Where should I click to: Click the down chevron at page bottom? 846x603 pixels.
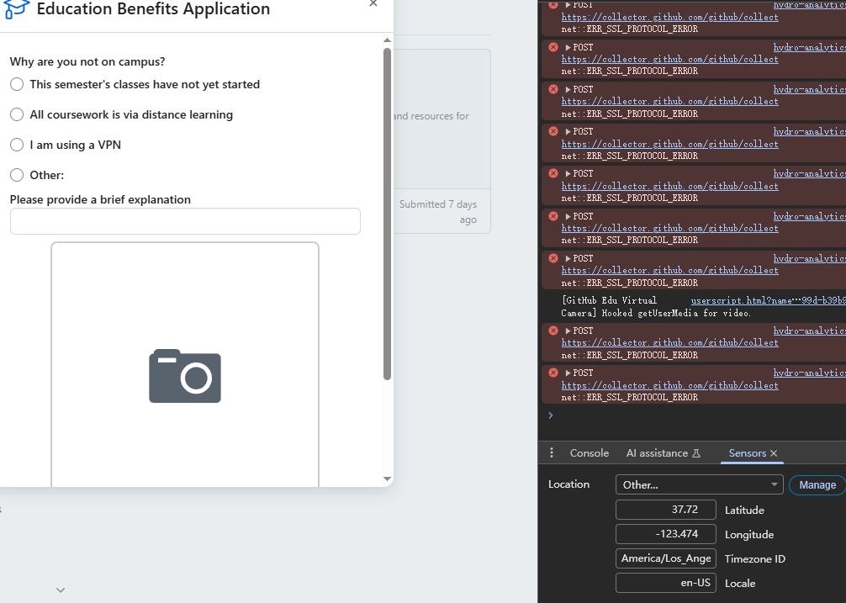click(x=61, y=590)
